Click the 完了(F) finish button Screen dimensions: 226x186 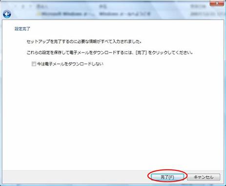coord(167,177)
